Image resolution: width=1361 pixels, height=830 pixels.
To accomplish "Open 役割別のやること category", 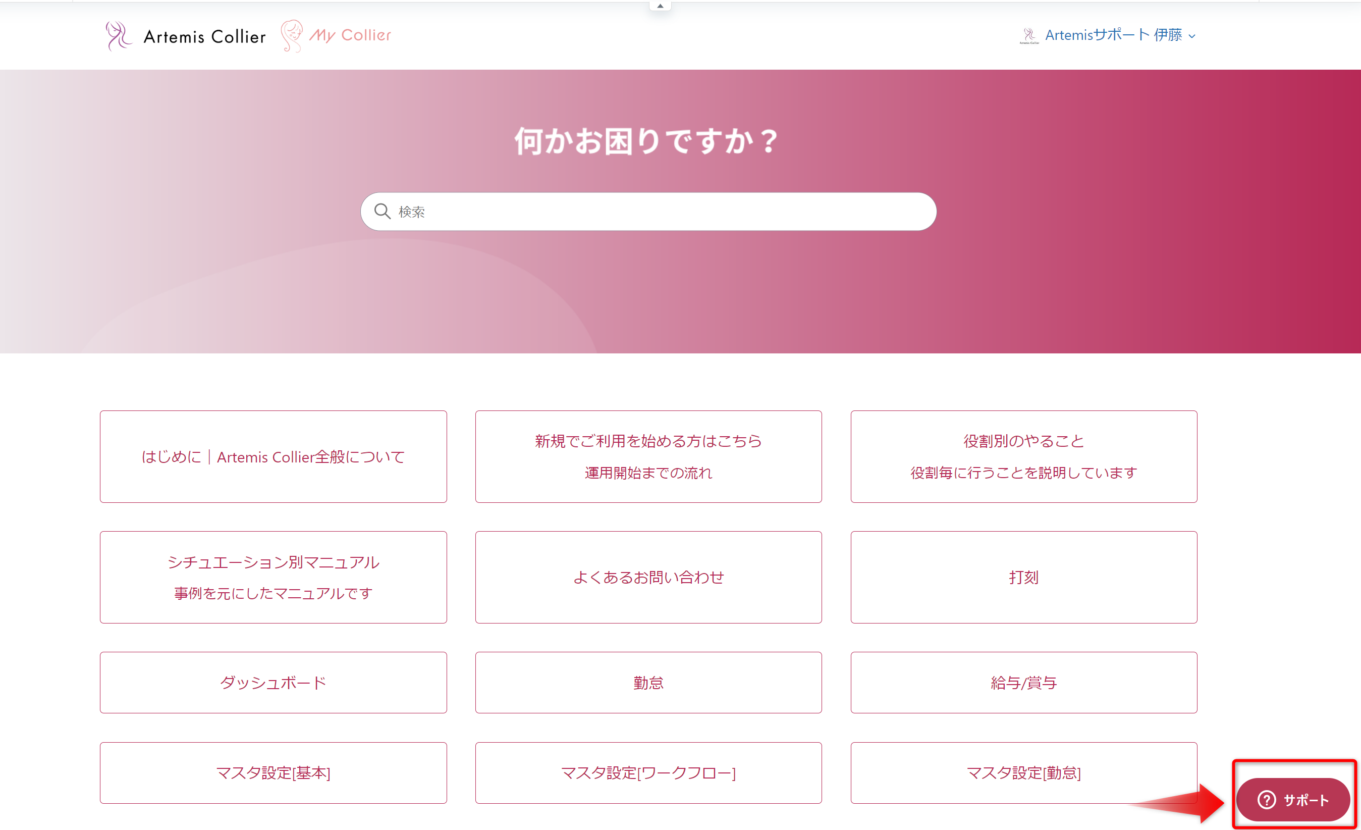I will 1023,456.
